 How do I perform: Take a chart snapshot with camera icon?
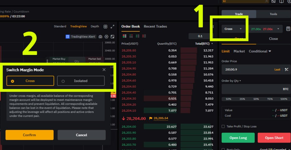(x=100, y=37)
